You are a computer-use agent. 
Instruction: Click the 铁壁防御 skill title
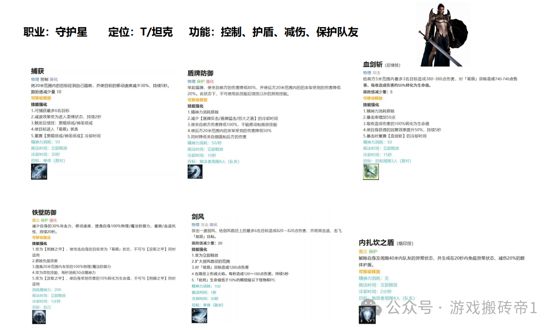tap(44, 212)
